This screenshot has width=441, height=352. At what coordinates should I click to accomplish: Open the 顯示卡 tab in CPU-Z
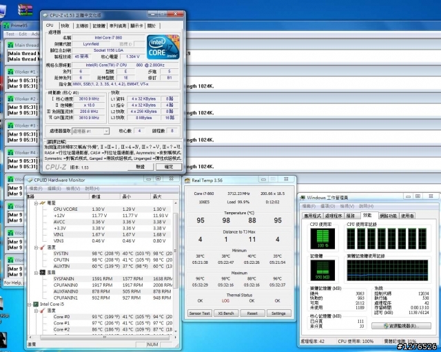click(x=136, y=26)
